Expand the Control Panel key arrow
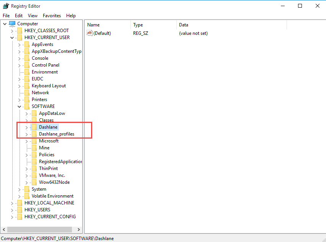326x242 pixels. pyautogui.click(x=19, y=65)
